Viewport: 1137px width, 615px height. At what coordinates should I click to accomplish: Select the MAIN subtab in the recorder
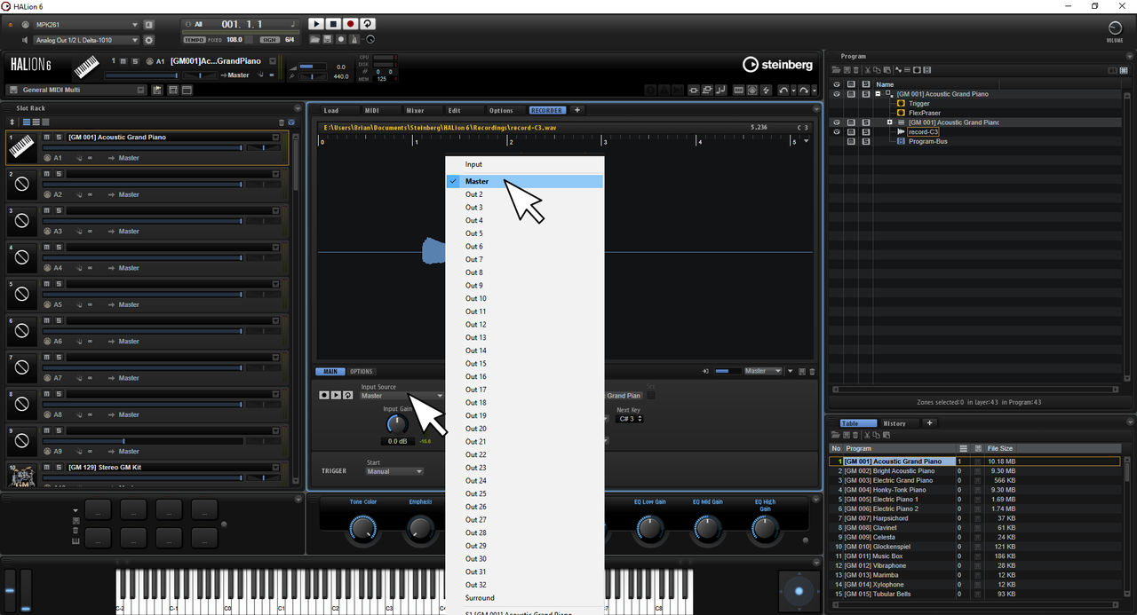click(330, 372)
